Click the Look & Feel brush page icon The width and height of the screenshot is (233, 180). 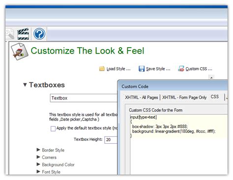coord(20,51)
